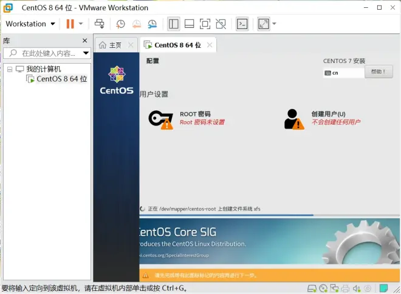Click the 帮助 button
Image resolution: width=401 pixels, height=294 pixels.
point(379,72)
